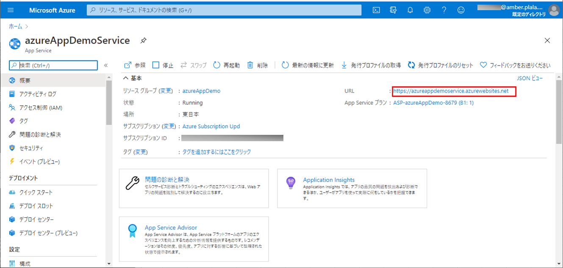Select デプロイ センター in sidebar
This screenshot has height=268, width=563.
[36, 219]
